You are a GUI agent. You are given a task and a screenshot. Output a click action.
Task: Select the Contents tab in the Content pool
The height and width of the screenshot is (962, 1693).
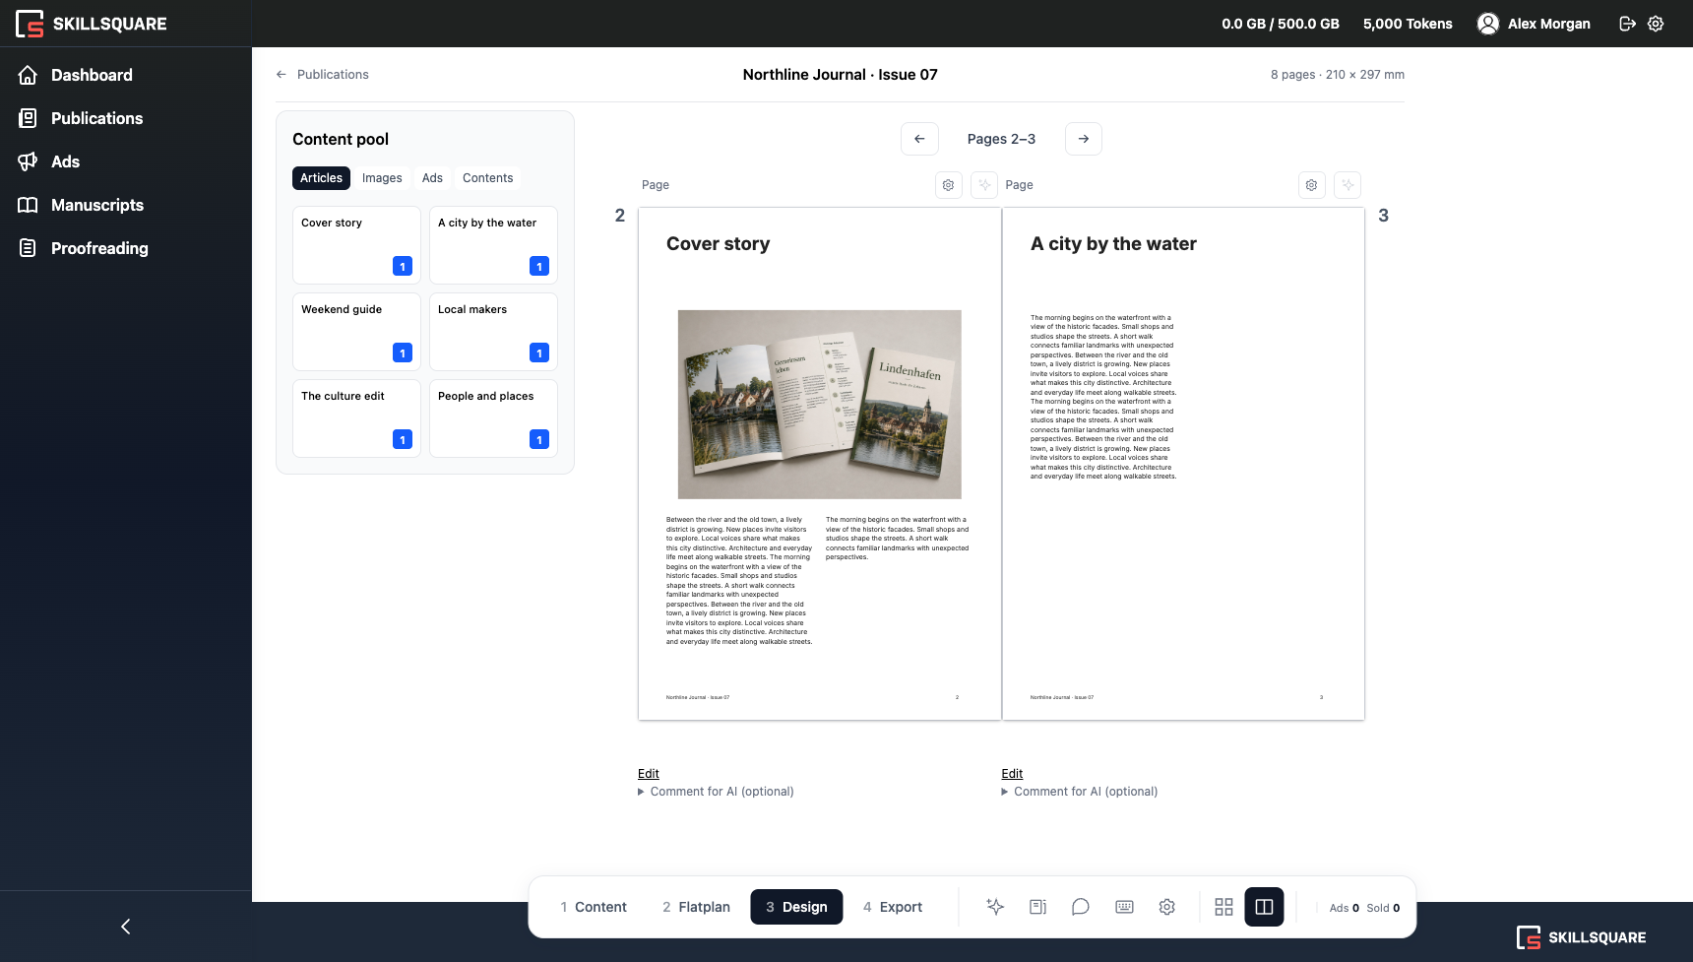pyautogui.click(x=487, y=178)
